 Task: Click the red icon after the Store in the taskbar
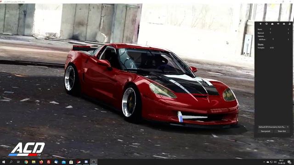(79, 162)
